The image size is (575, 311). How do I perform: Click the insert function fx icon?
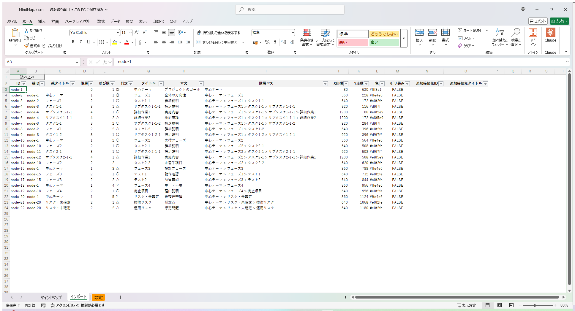(x=105, y=62)
